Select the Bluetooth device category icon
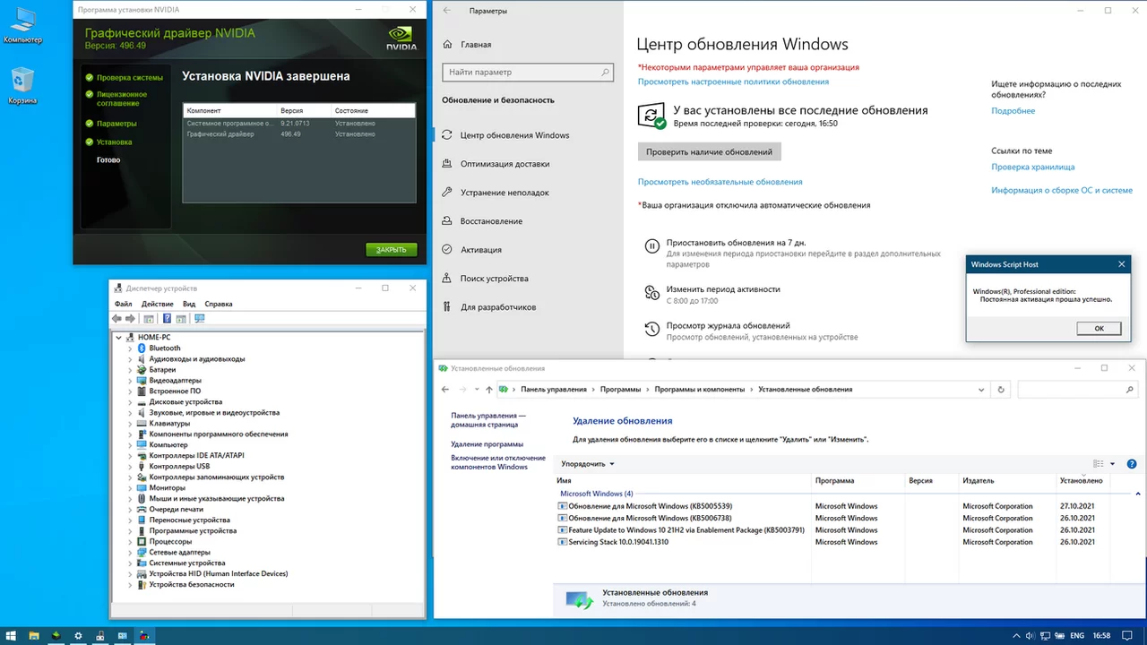Image resolution: width=1147 pixels, height=645 pixels. pyautogui.click(x=142, y=348)
